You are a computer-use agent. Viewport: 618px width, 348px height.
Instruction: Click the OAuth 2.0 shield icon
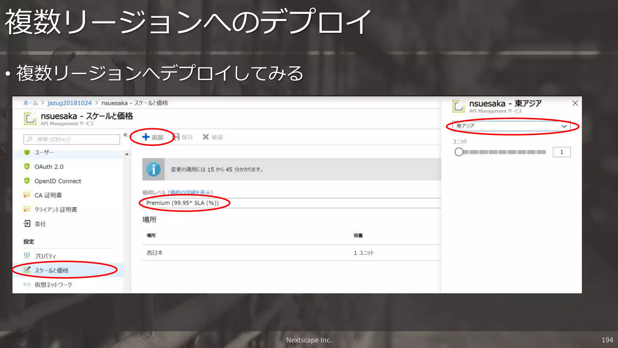click(27, 166)
